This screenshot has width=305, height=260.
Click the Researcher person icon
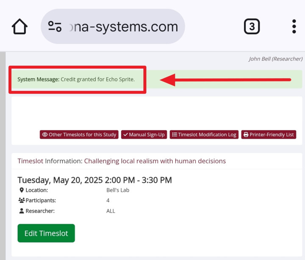click(x=22, y=211)
